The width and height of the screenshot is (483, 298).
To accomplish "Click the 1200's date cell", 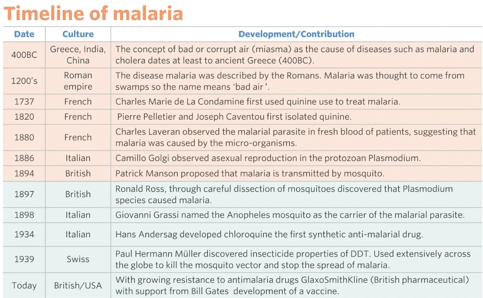I will tap(24, 81).
